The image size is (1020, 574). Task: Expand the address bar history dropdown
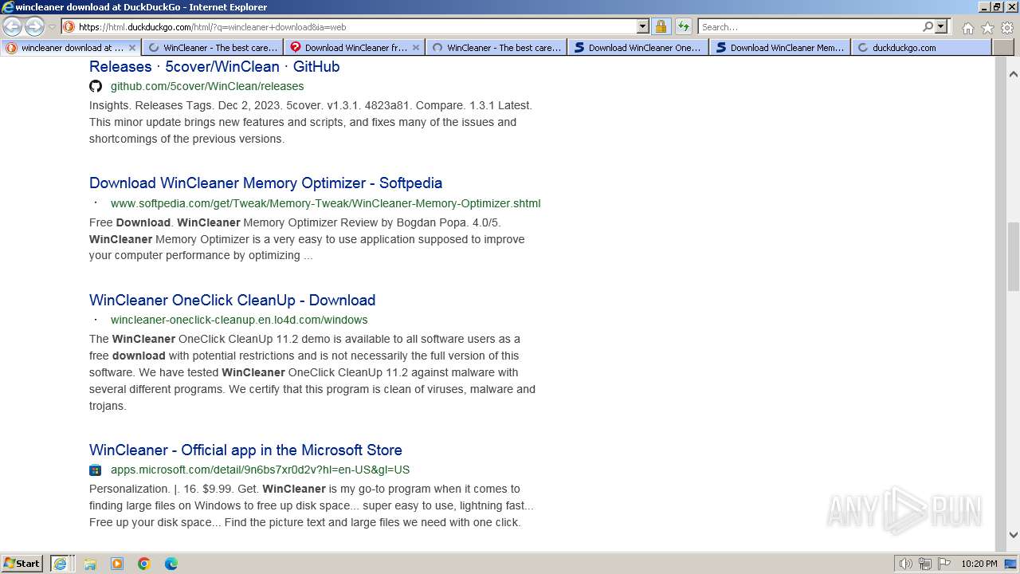[643, 26]
